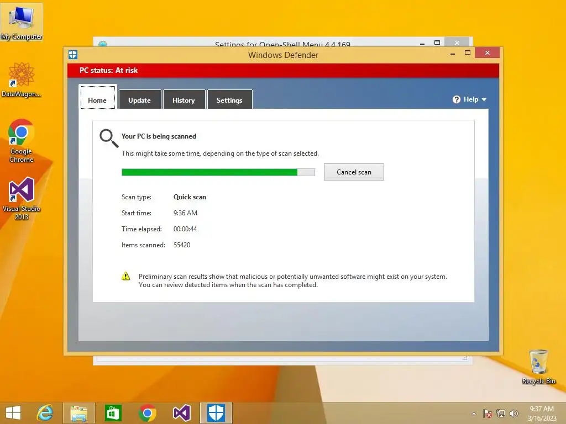The image size is (566, 424).
Task: Click the PC status At risk banner
Action: pyautogui.click(x=283, y=70)
